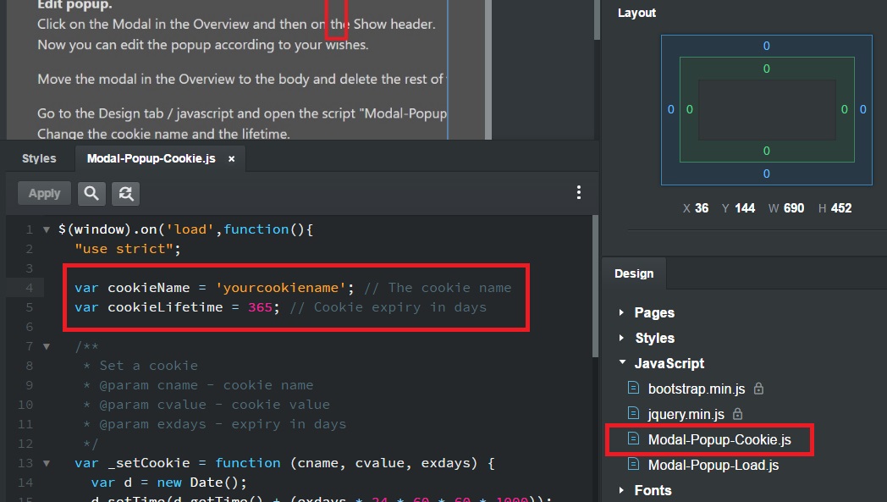This screenshot has width=887, height=502.
Task: Fold the _setCookie function at line 13
Action: [47, 463]
